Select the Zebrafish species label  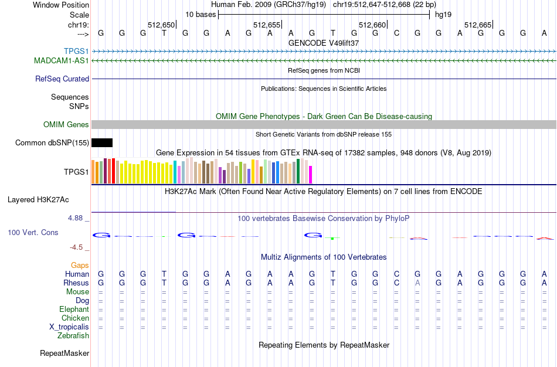pos(73,335)
